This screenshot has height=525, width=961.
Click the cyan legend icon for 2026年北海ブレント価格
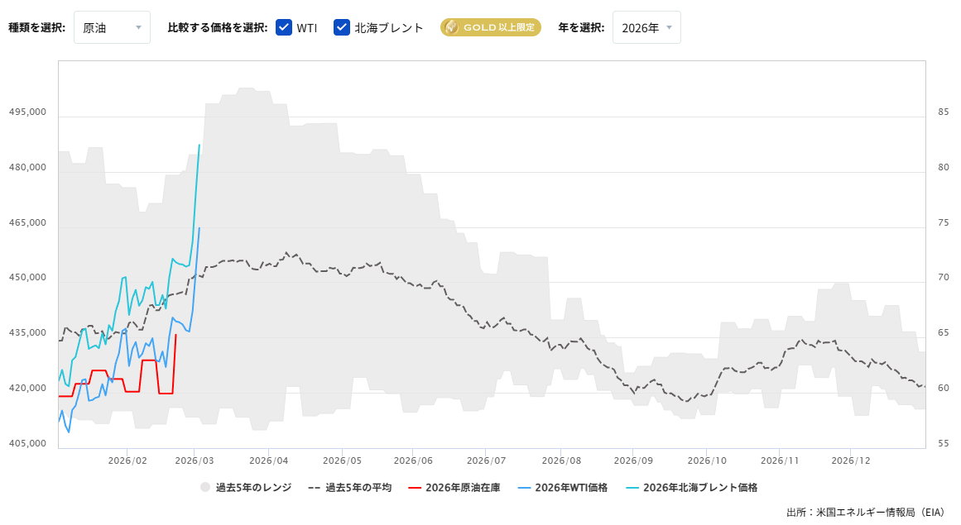click(633, 487)
